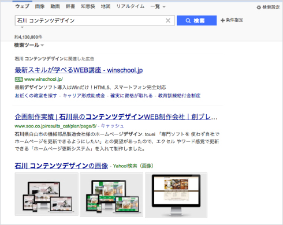This screenshot has height=225, width=283.
Task: Open キャリア形成助成金 sitelink
Action: [x=84, y=96]
